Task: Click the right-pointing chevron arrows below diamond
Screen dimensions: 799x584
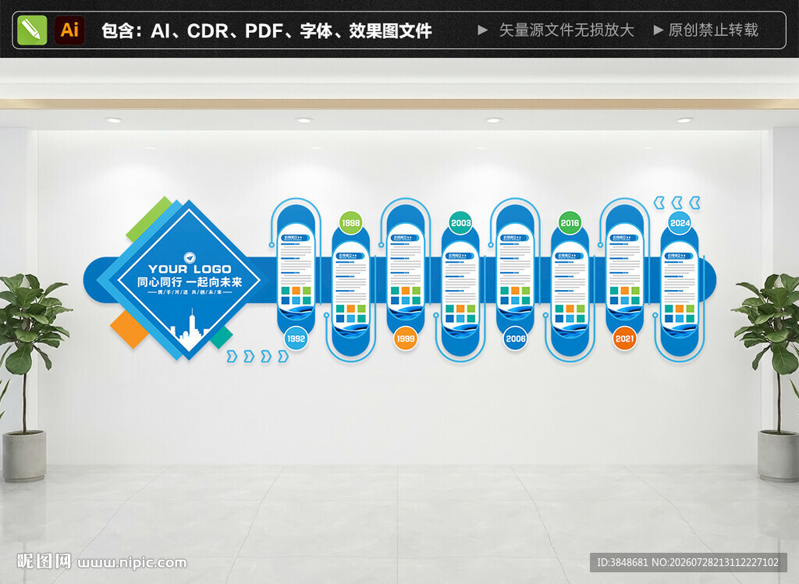Action: pyautogui.click(x=257, y=356)
